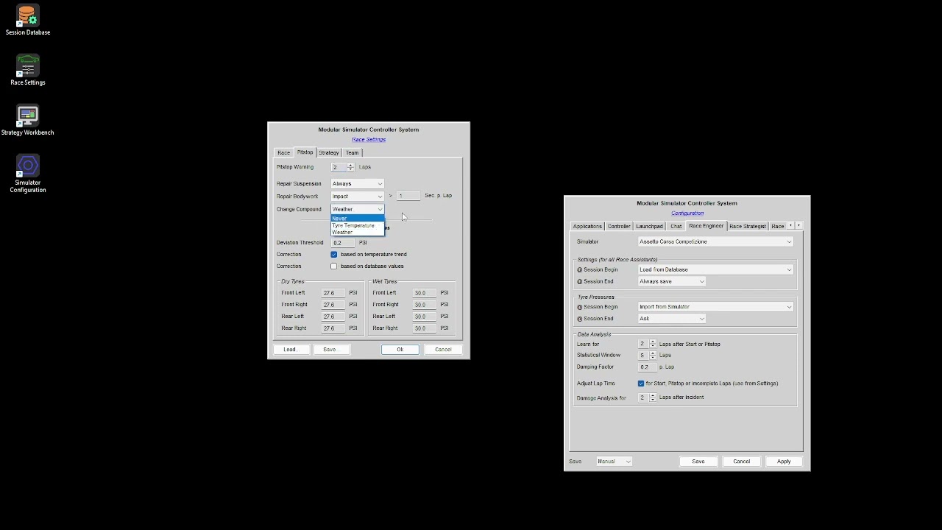Image resolution: width=942 pixels, height=530 pixels.
Task: Open the Tyre Pressures Session End Ask dropdown
Action: (671, 319)
